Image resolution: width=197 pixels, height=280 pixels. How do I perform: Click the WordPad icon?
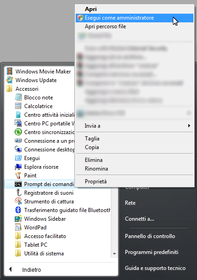18,227
